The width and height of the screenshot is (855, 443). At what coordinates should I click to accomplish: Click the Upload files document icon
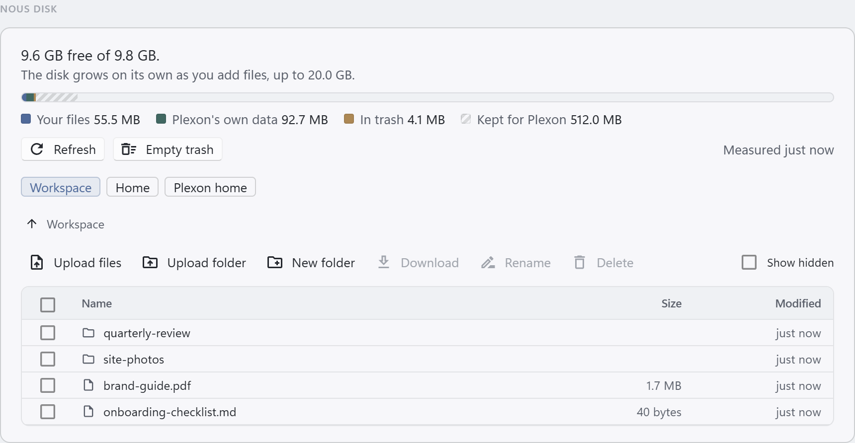37,262
